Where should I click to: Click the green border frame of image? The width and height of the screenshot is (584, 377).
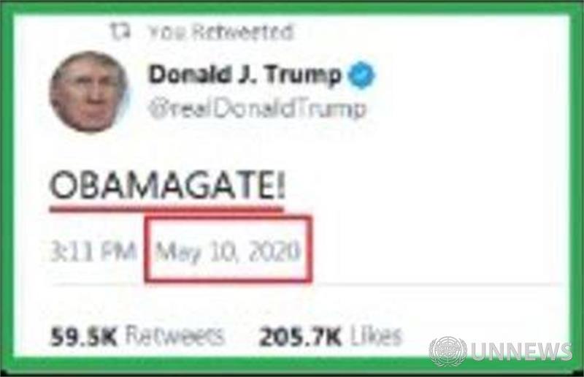pyautogui.click(x=292, y=8)
